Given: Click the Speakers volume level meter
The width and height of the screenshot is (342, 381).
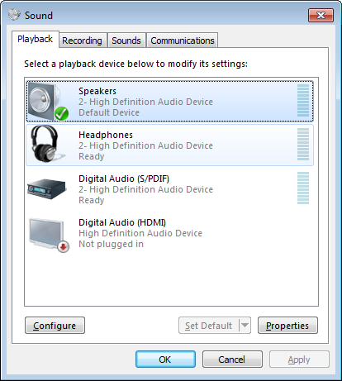Looking at the screenshot, I should (x=303, y=101).
